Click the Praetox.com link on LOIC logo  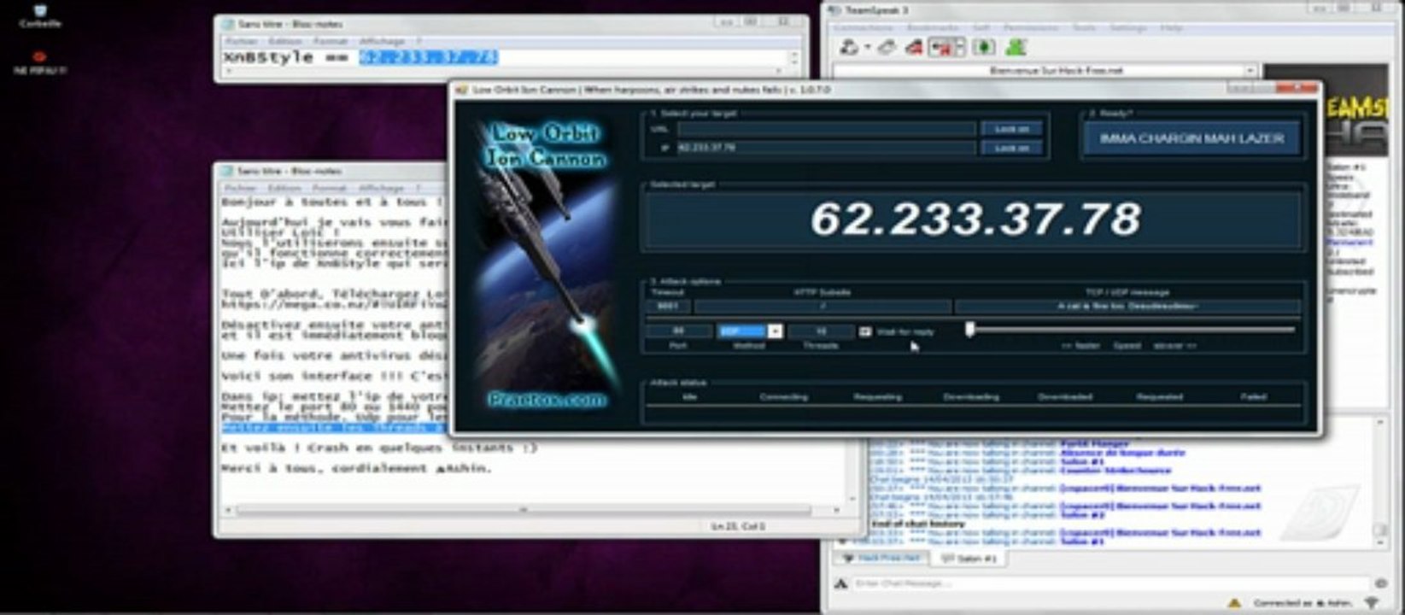547,399
